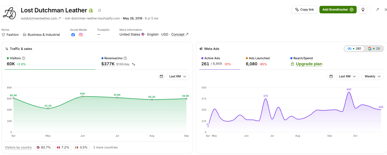Expand Last 6M dropdown in Meta Ads
387x155 pixels.
point(348,76)
